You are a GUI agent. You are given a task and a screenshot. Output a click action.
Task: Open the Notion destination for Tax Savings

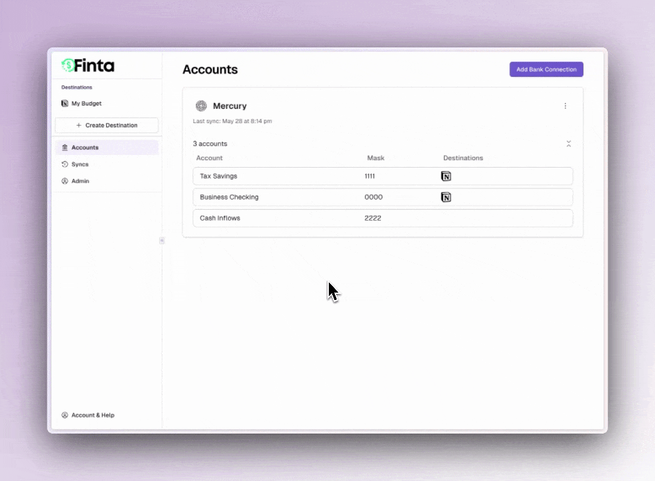pos(446,176)
